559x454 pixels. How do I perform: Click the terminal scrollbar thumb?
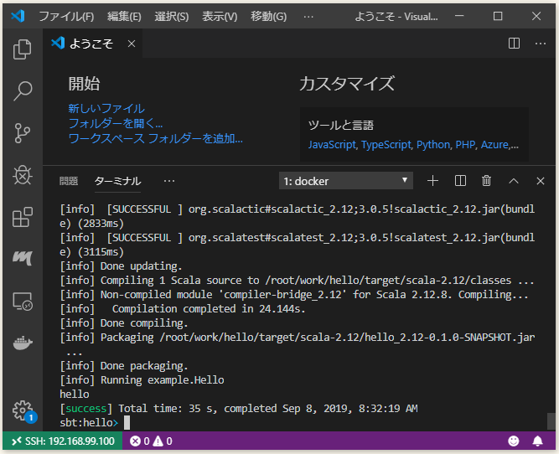(x=551, y=421)
